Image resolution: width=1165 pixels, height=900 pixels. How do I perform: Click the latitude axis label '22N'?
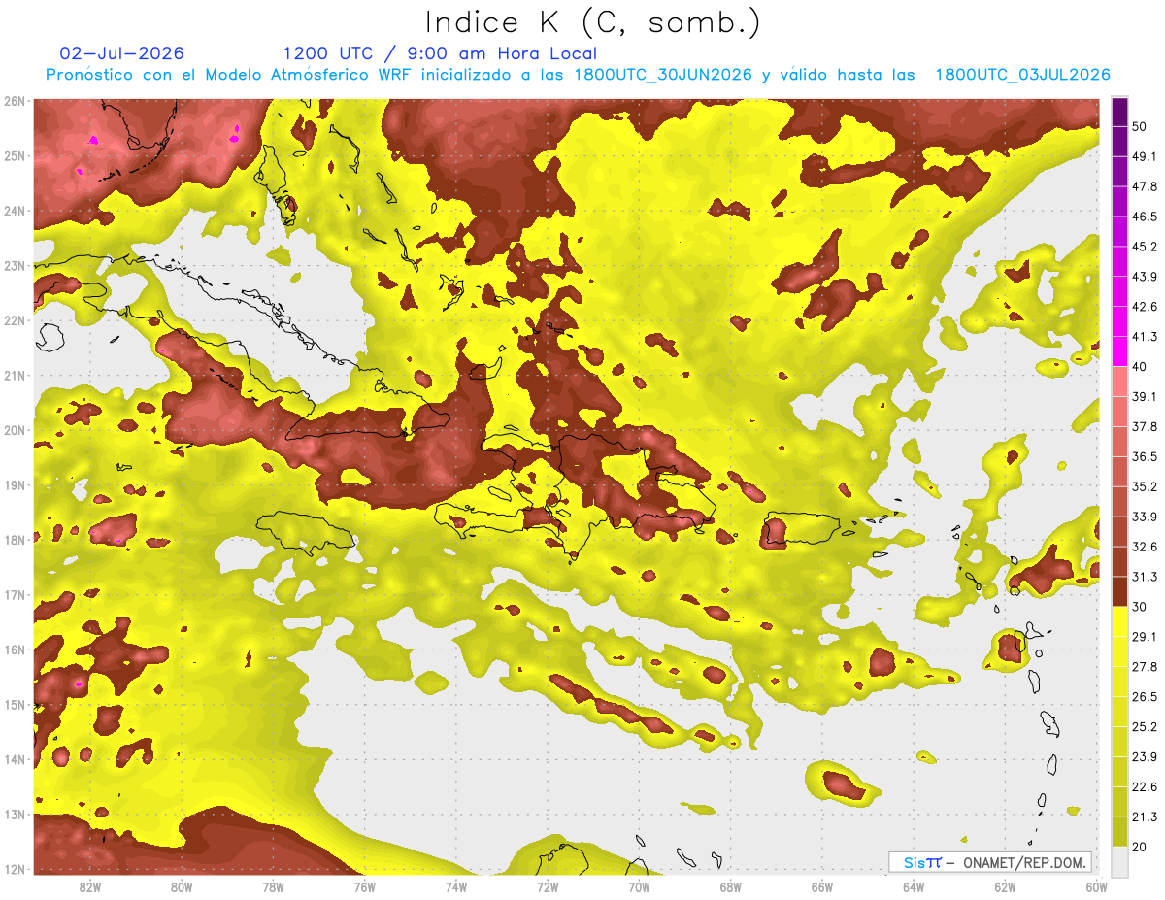[x=14, y=320]
